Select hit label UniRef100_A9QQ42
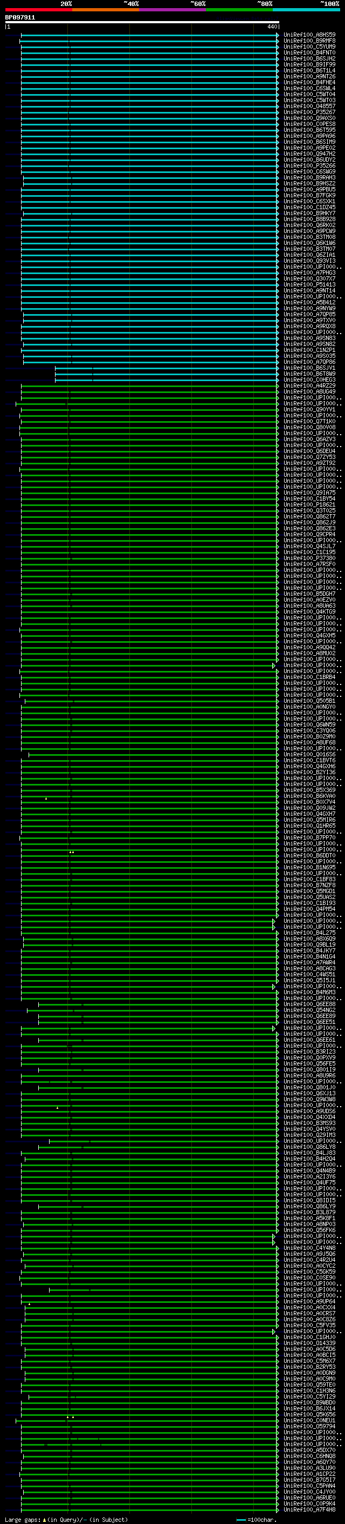 [309, 648]
